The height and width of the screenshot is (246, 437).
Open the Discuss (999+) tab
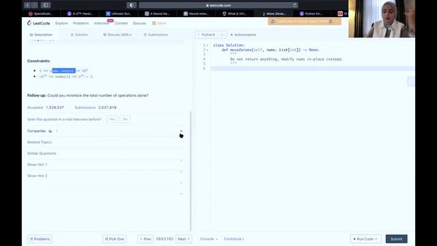[117, 35]
